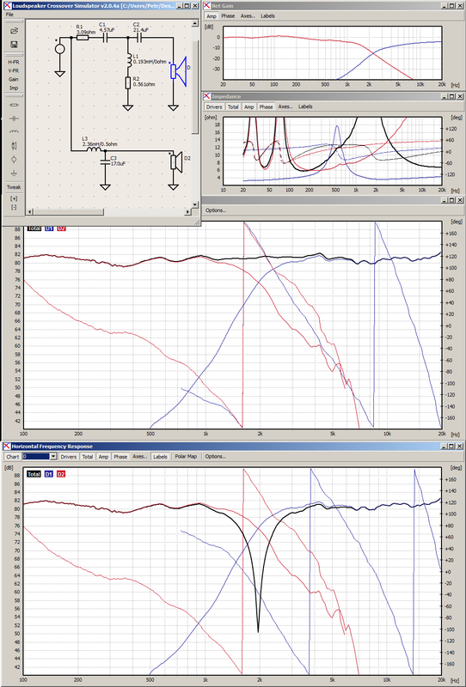Open Axes settings in Impedance window
The width and height of the screenshot is (466, 687).
(x=285, y=106)
